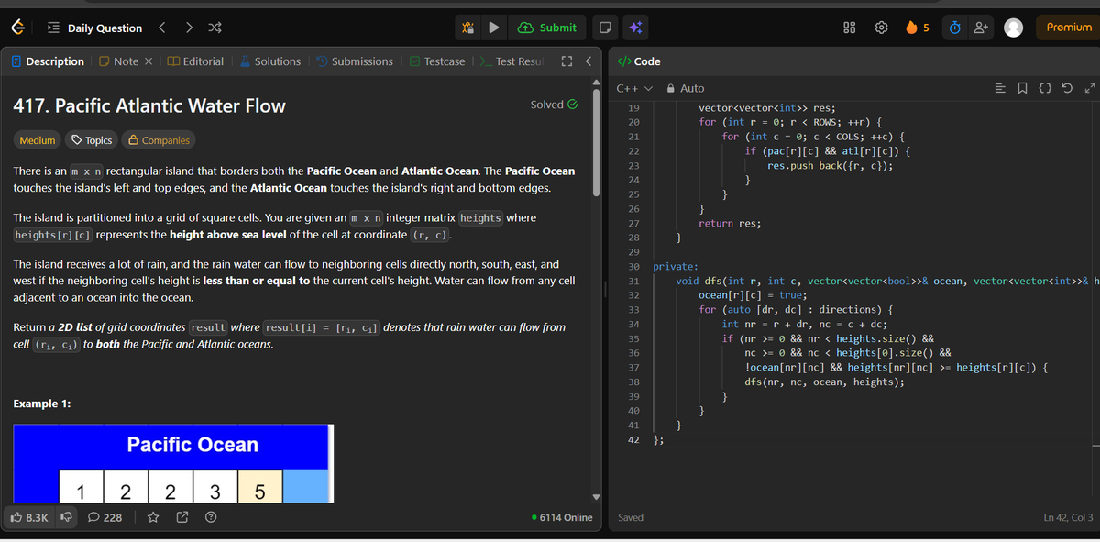1100x542 pixels.
Task: Open the settings gear icon
Action: pyautogui.click(x=882, y=28)
